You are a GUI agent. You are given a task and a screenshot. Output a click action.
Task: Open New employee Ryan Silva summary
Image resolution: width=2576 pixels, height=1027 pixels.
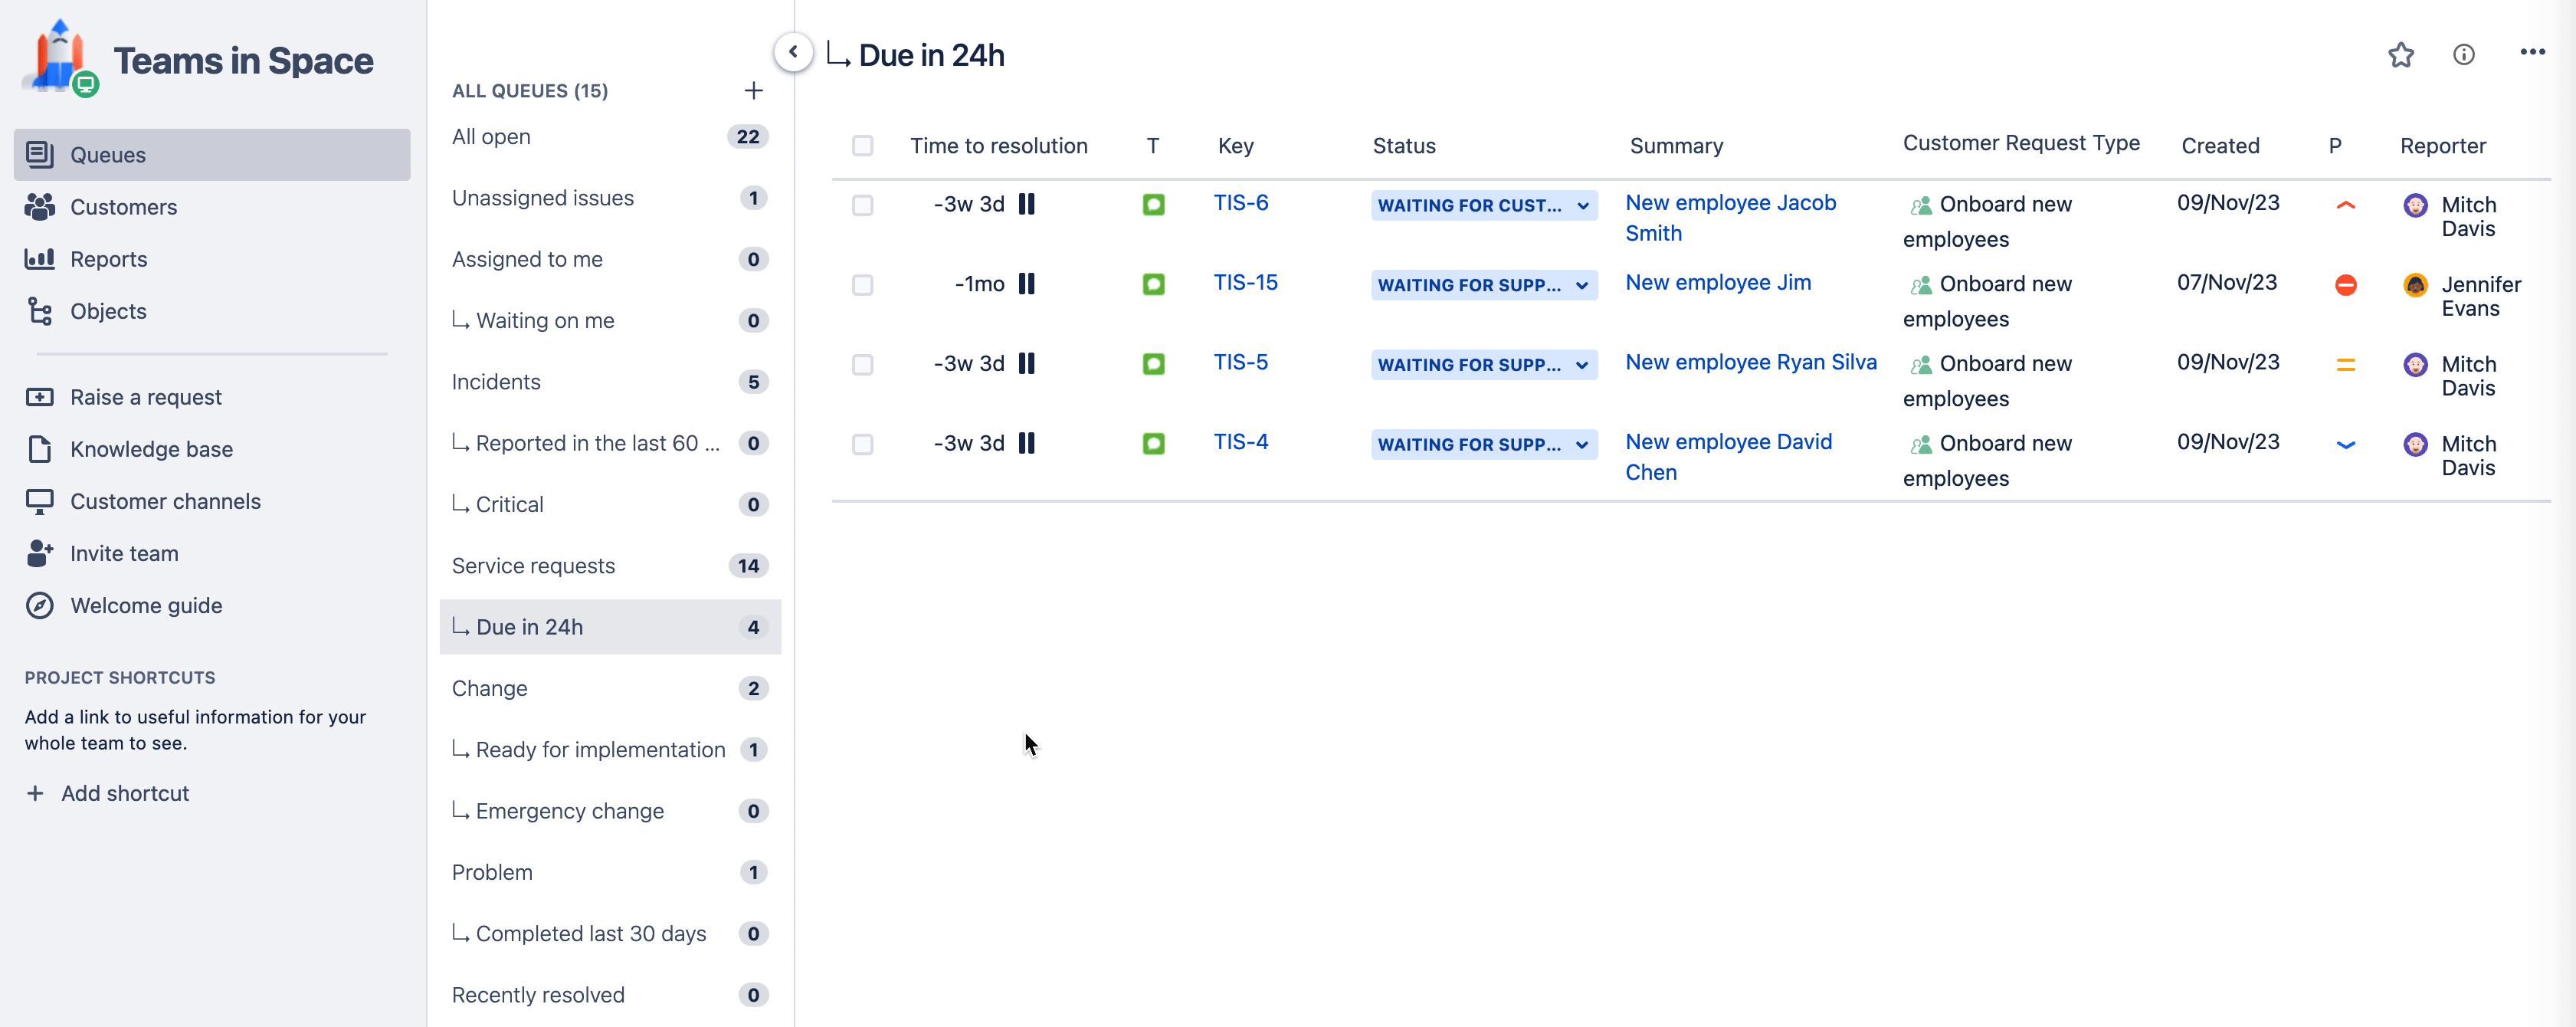1751,362
